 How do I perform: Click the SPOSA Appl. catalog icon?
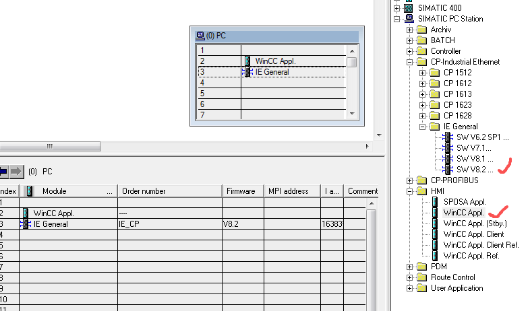[436, 201]
